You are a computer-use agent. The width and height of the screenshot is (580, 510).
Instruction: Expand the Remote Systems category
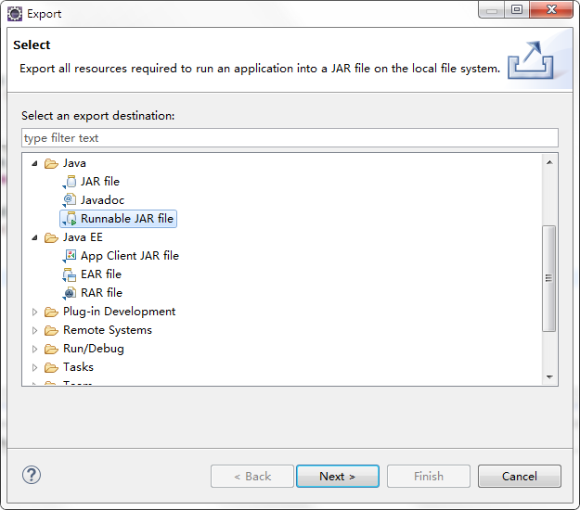pos(34,330)
